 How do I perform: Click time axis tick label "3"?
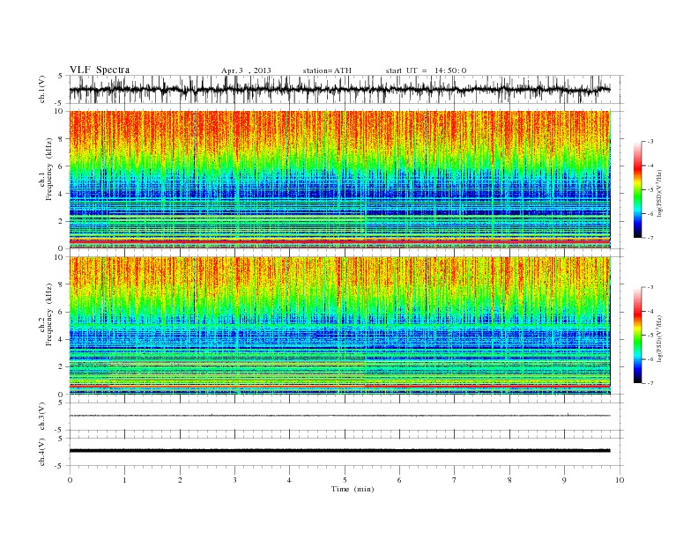[234, 480]
